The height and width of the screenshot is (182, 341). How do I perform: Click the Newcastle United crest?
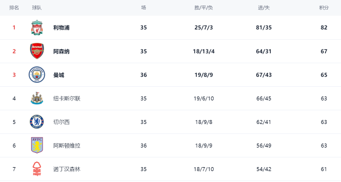[37, 98]
